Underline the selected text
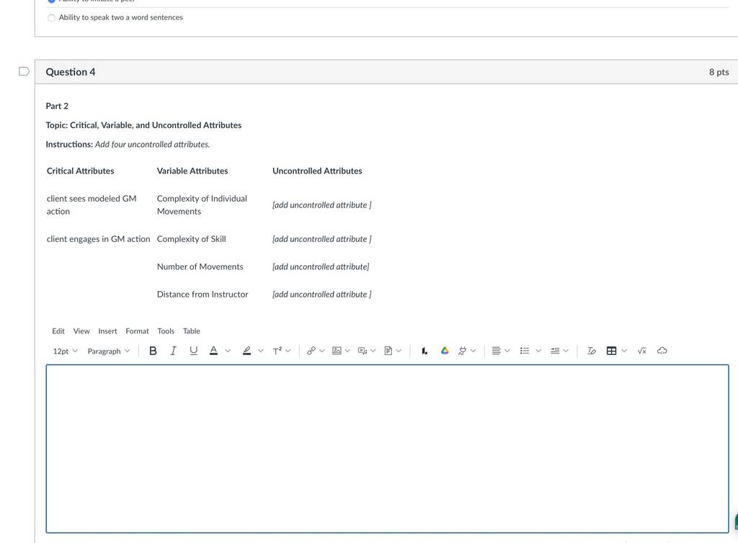738x543 pixels. 193,351
